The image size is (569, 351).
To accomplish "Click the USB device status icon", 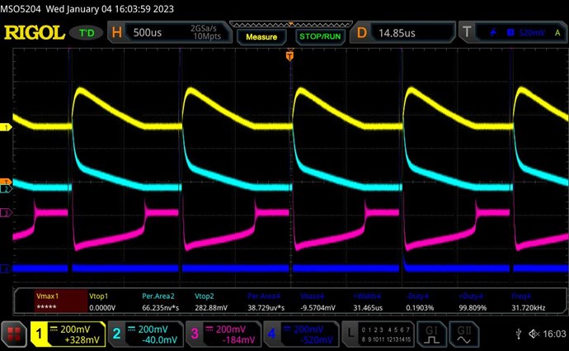I will click(519, 334).
